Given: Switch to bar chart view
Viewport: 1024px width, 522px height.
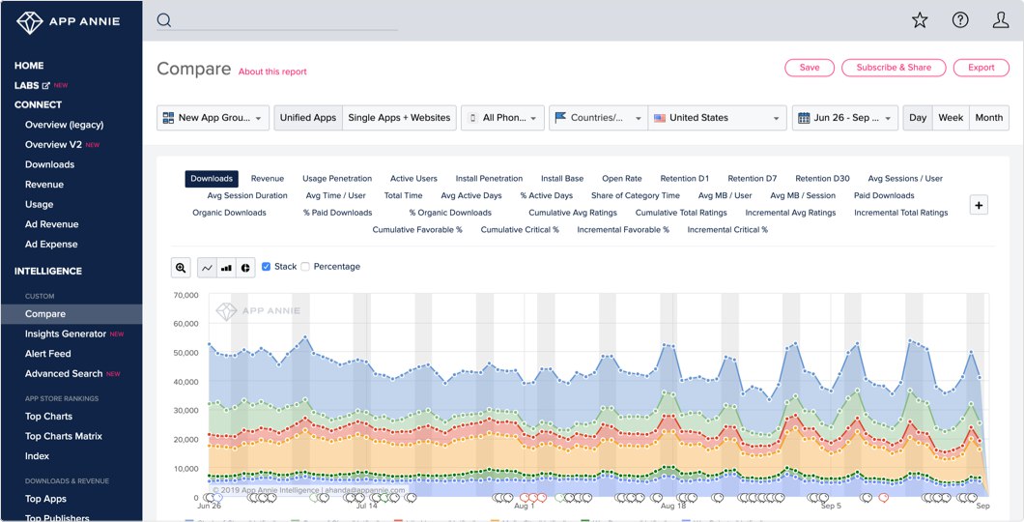Looking at the screenshot, I should point(227,267).
